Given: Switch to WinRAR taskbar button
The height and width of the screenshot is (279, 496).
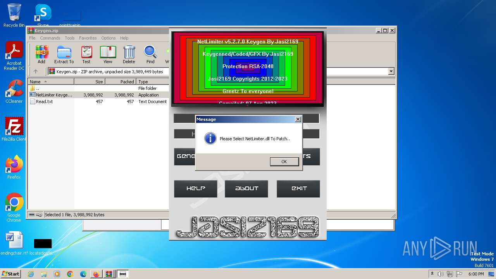Looking at the screenshot, I should [109, 274].
